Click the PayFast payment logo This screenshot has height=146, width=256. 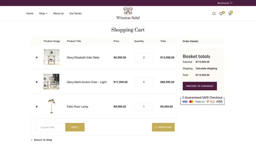(x=219, y=101)
